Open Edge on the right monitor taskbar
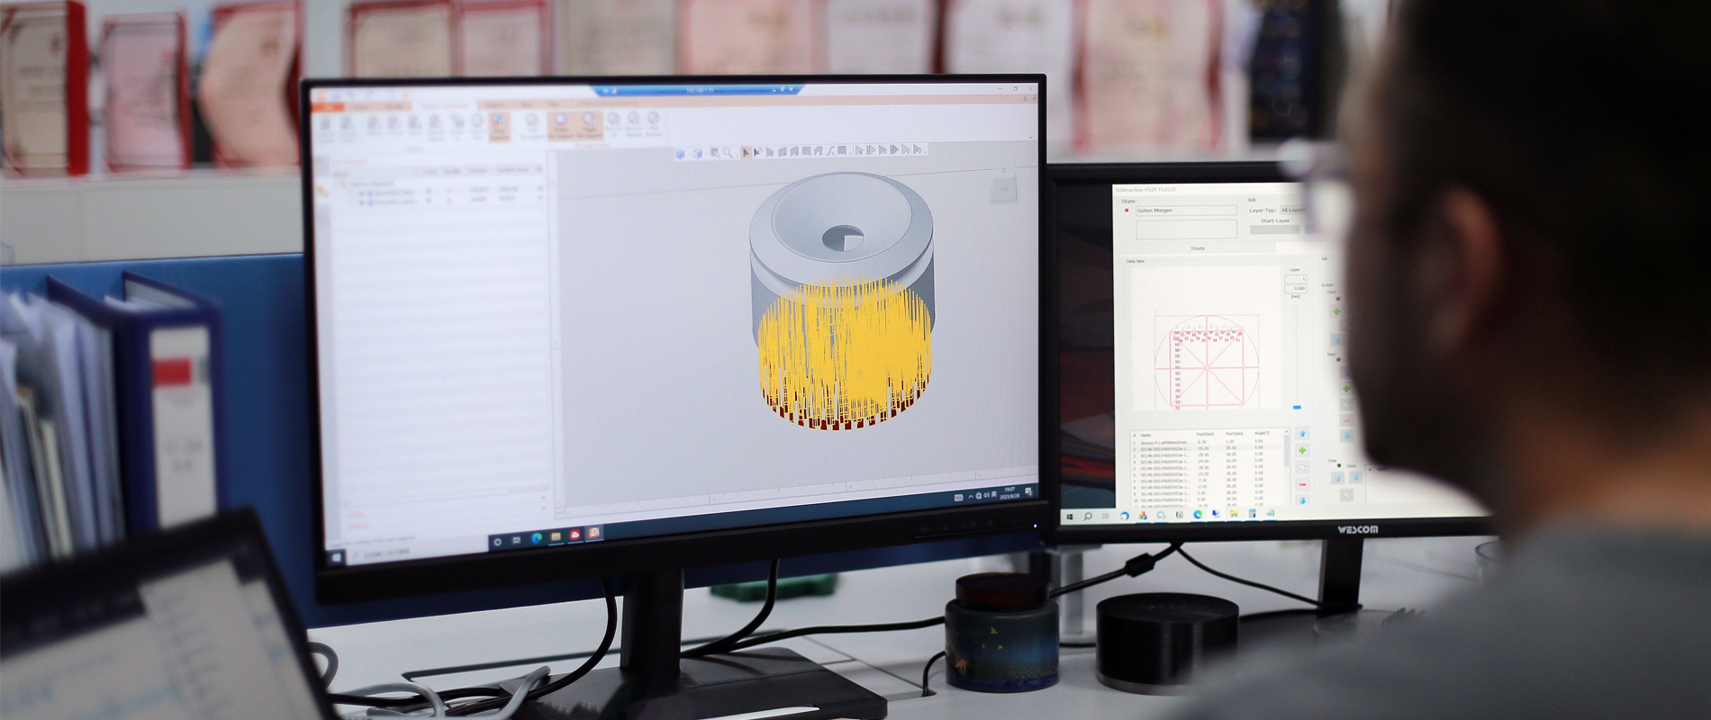This screenshot has height=720, width=1711. pyautogui.click(x=1198, y=515)
